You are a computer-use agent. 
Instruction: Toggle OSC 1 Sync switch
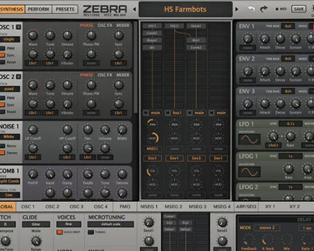click(2, 55)
